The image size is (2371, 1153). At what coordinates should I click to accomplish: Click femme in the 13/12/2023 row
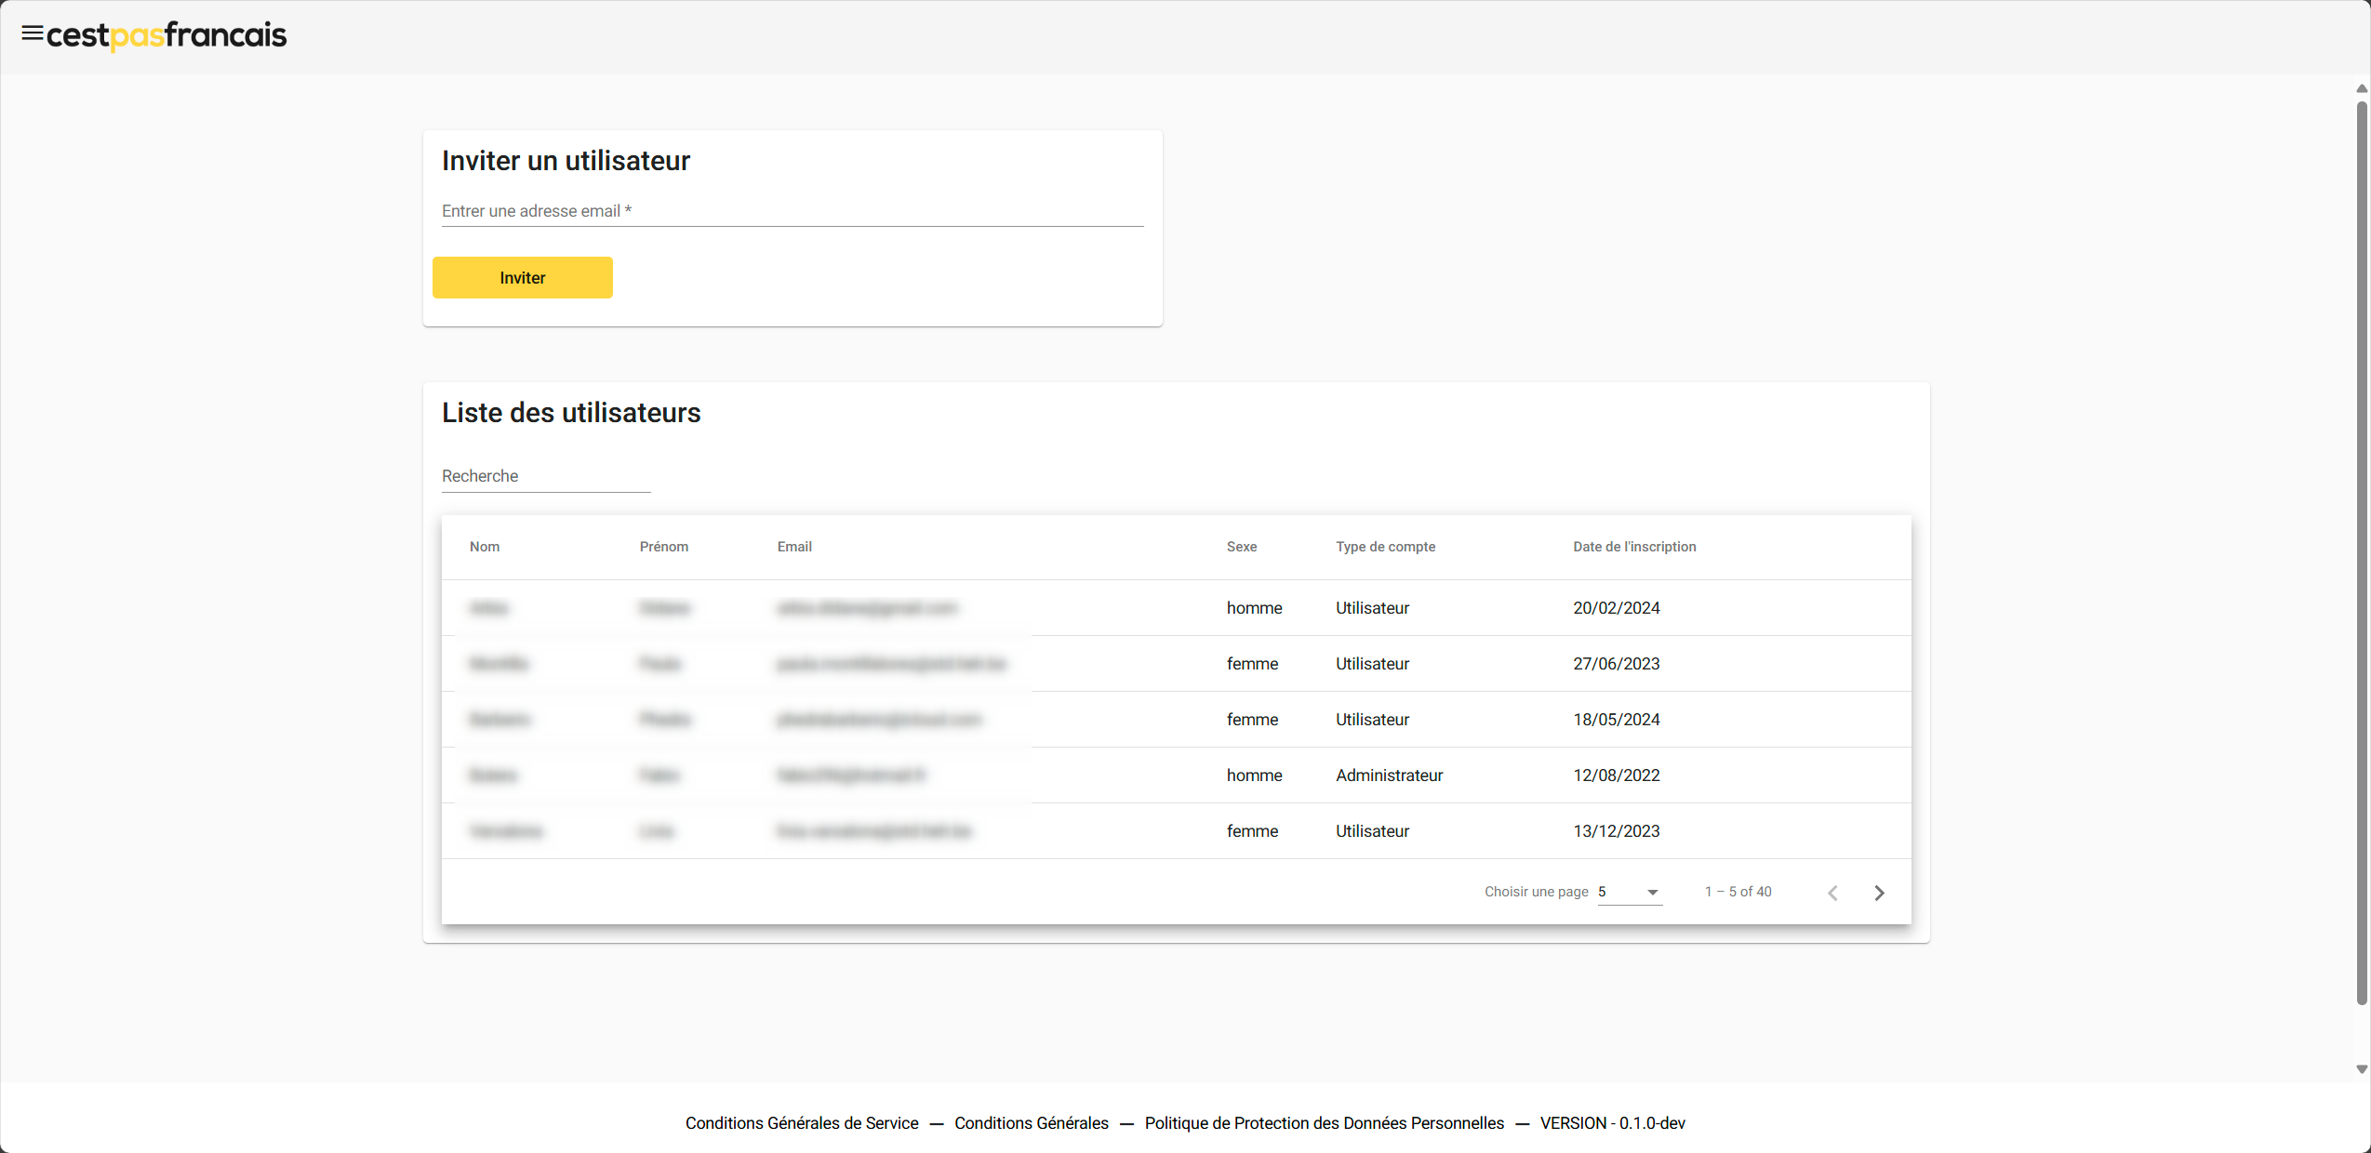click(x=1253, y=831)
